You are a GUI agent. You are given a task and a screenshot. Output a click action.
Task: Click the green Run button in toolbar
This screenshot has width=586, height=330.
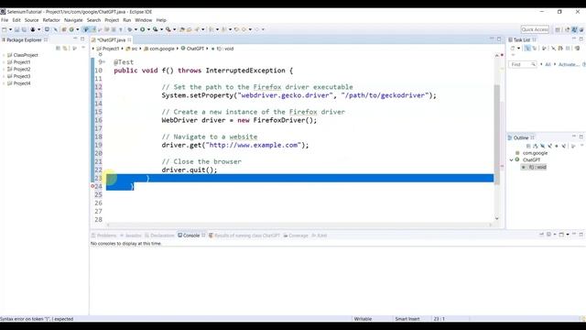tap(143, 29)
